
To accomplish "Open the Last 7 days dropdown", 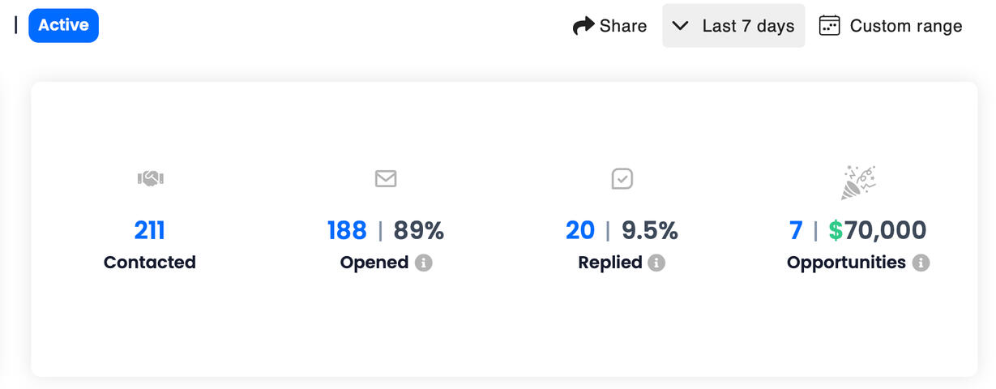I will 733,26.
